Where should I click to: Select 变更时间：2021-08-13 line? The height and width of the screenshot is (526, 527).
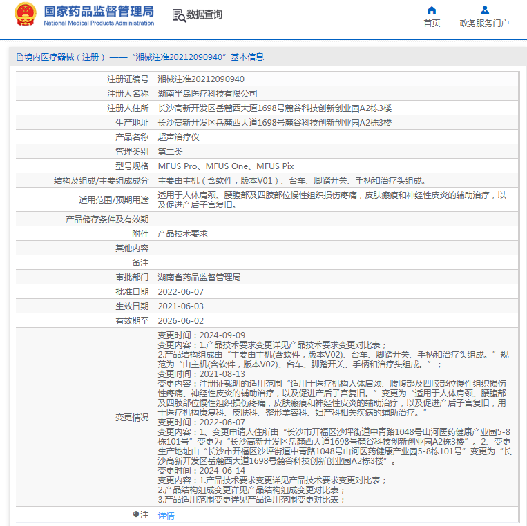201,374
